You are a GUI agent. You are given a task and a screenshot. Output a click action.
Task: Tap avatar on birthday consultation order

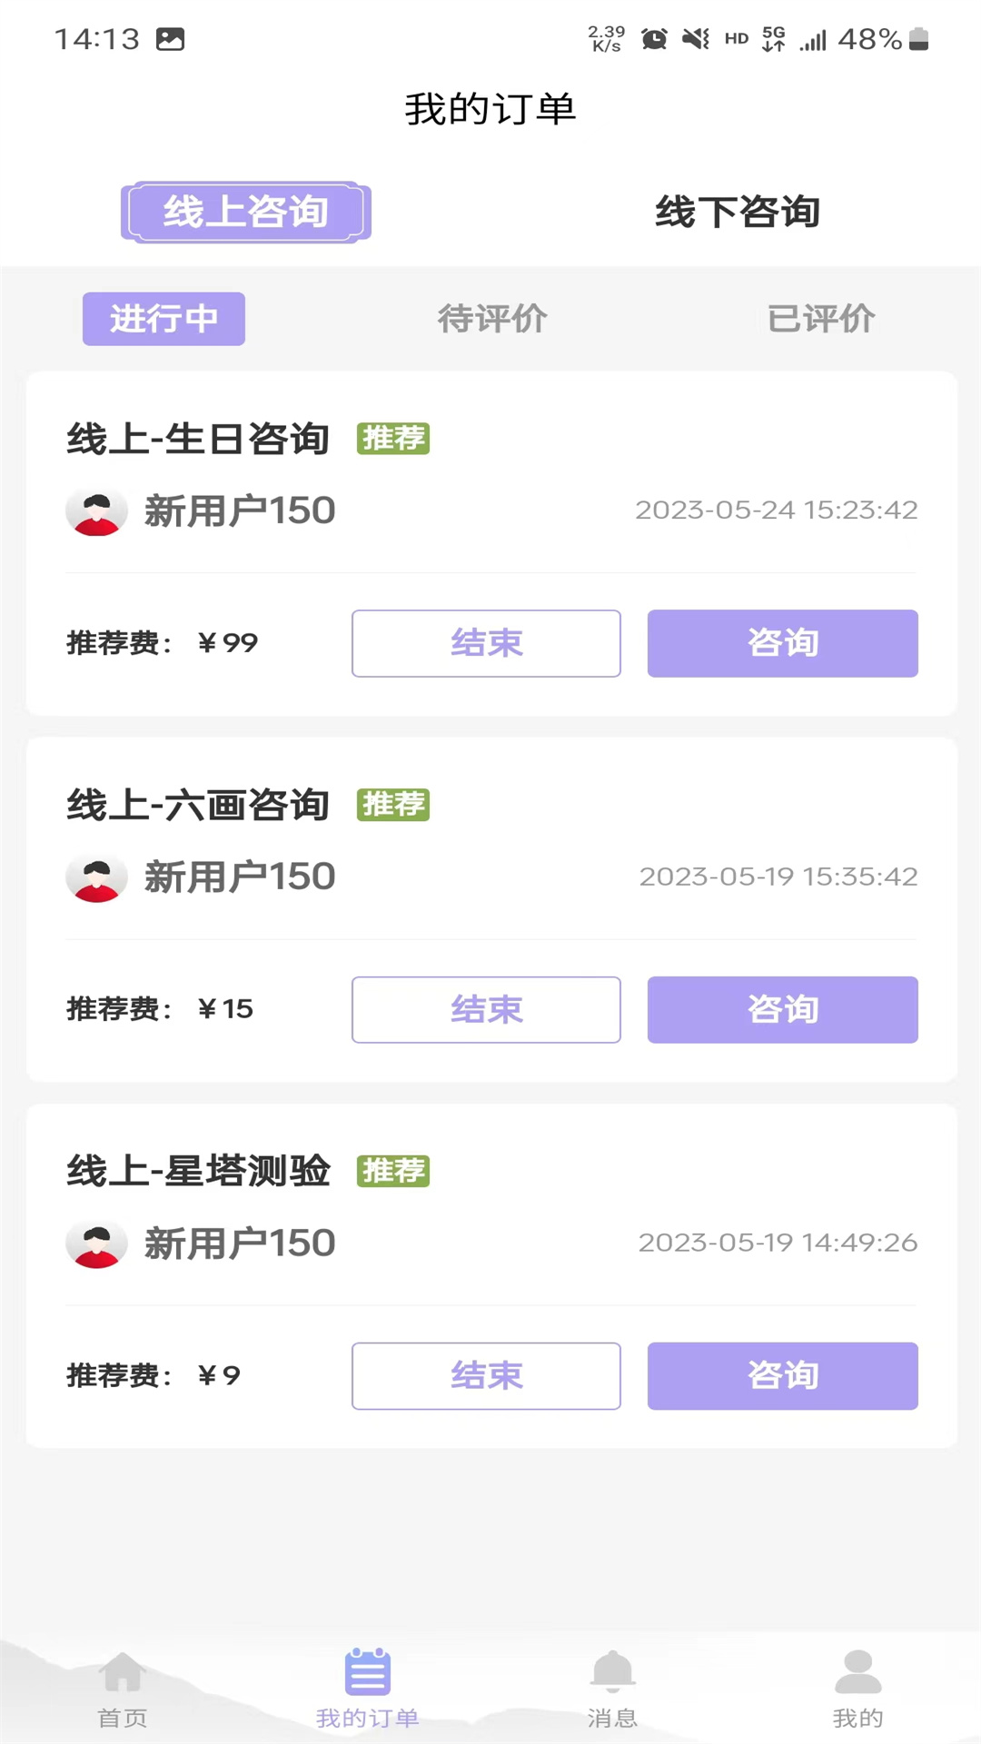96,511
